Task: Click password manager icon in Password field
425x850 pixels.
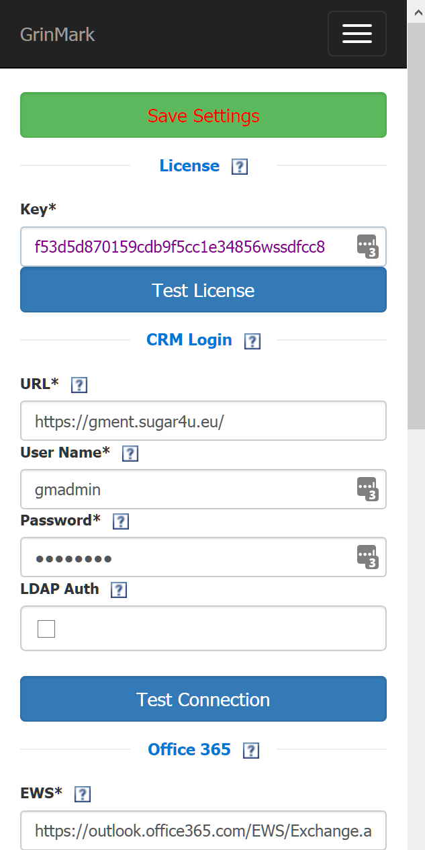Action: click(x=368, y=557)
